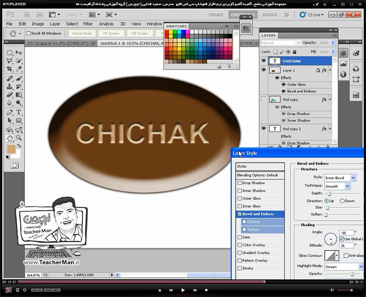This screenshot has width=366, height=297.
Task: Select the Horizontal Type tool
Action: tap(19, 112)
